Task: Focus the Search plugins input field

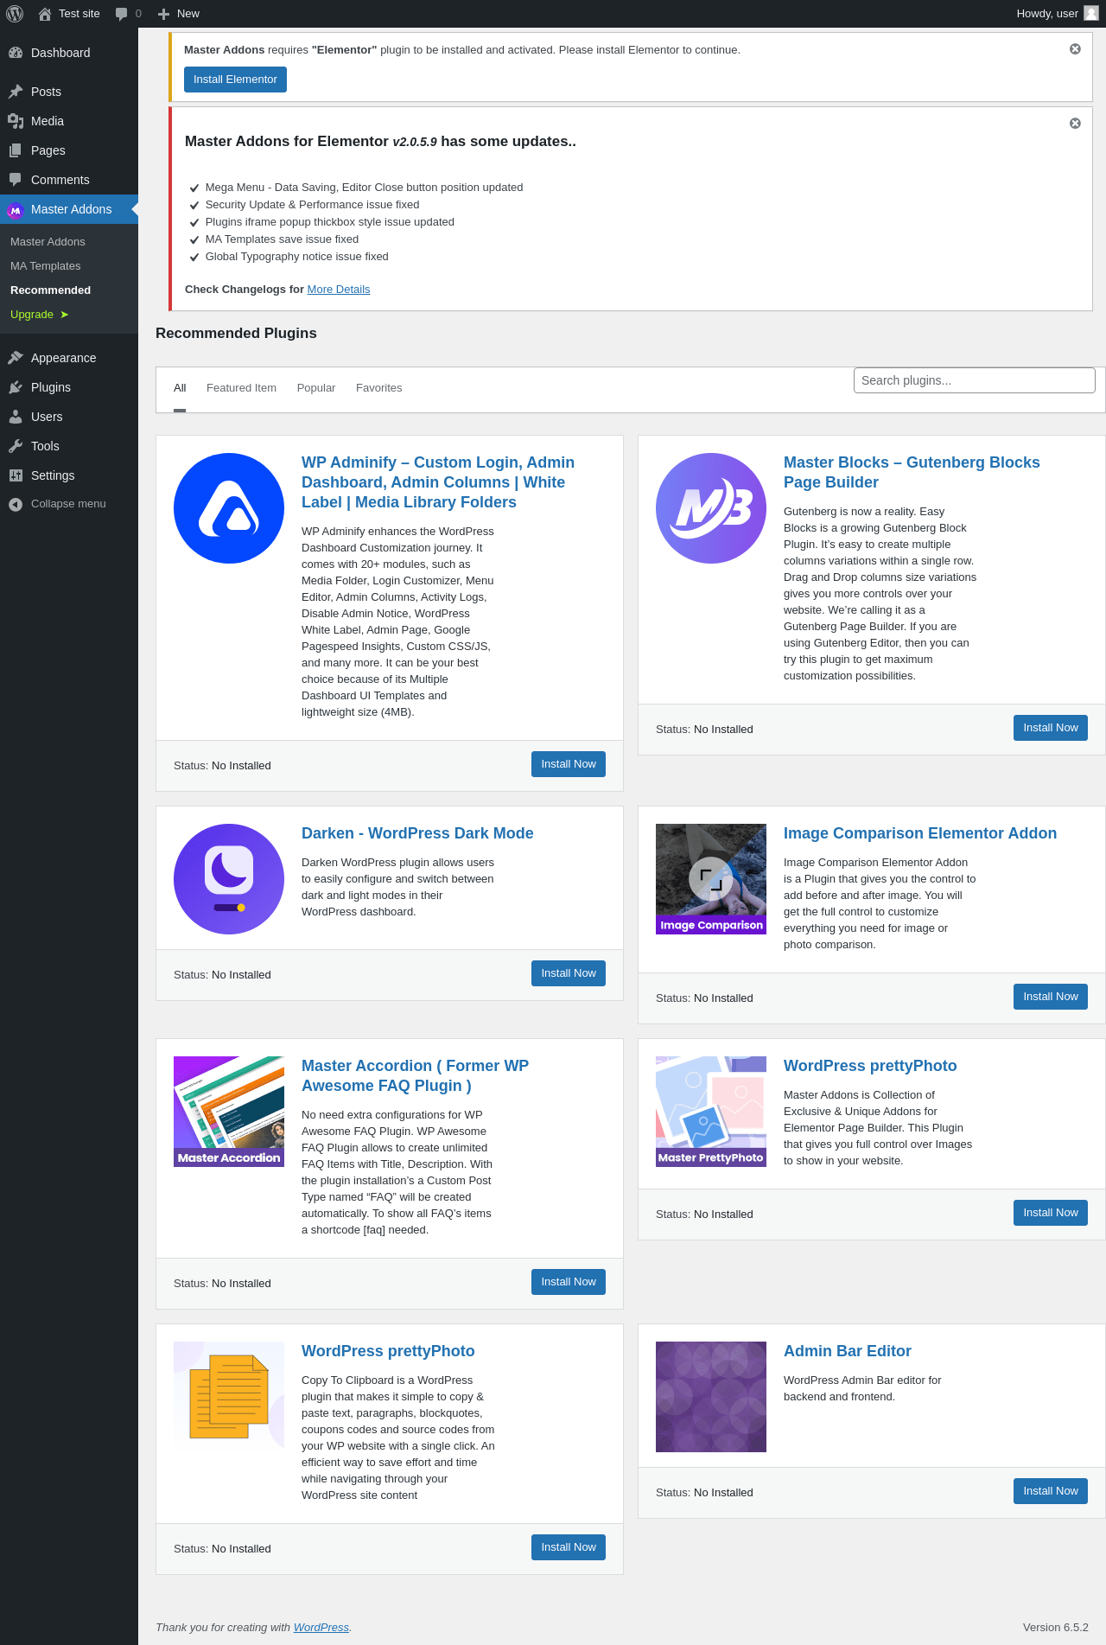Action: (x=975, y=380)
